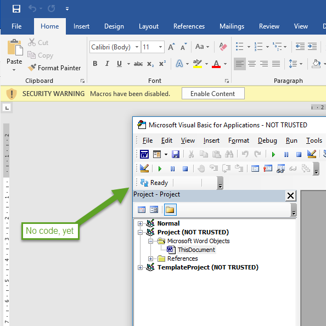Open the Layout ribbon tab
The height and width of the screenshot is (326, 326).
[149, 26]
